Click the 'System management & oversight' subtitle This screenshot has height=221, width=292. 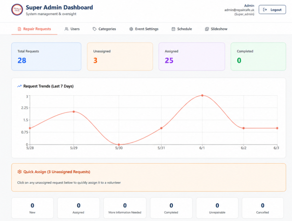point(51,14)
